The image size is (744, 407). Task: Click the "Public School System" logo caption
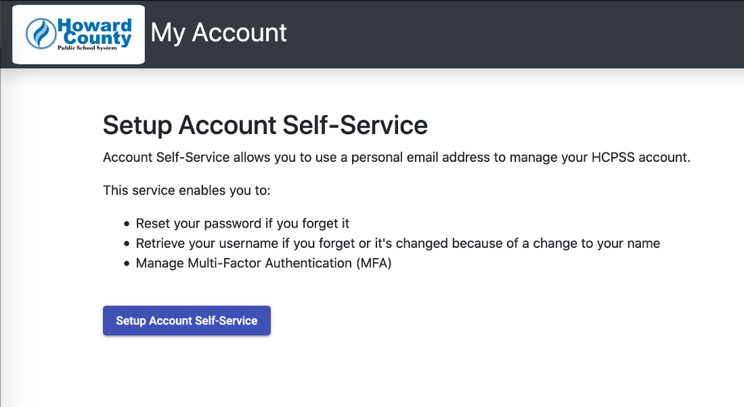(x=87, y=47)
